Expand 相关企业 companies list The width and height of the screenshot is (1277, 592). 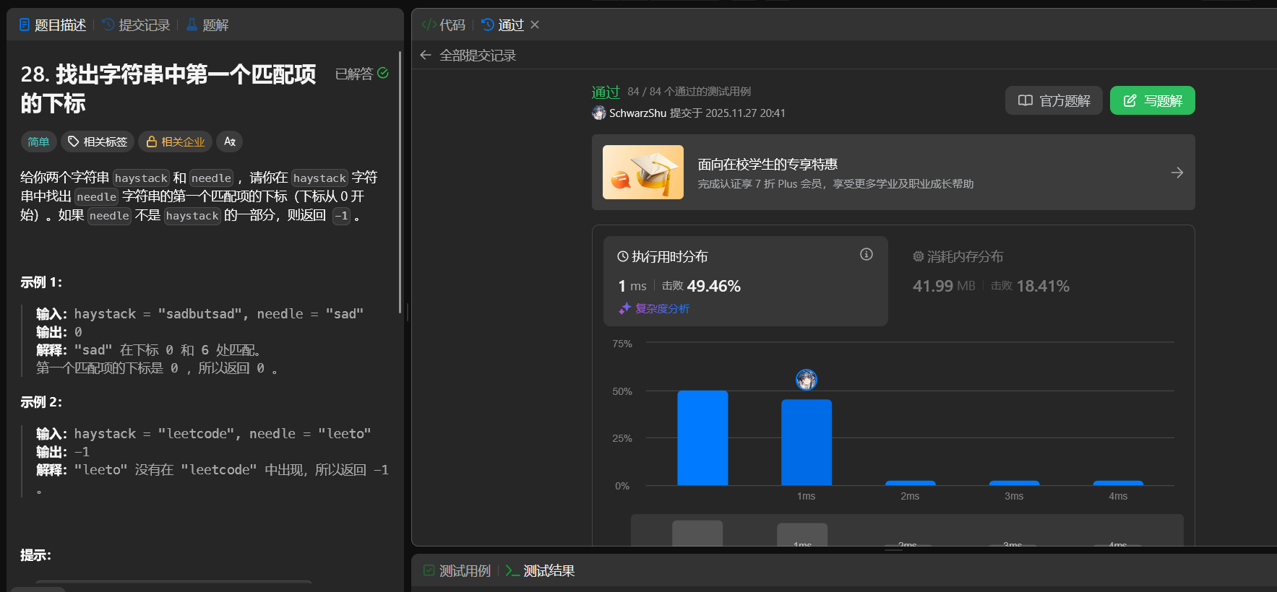click(x=176, y=142)
